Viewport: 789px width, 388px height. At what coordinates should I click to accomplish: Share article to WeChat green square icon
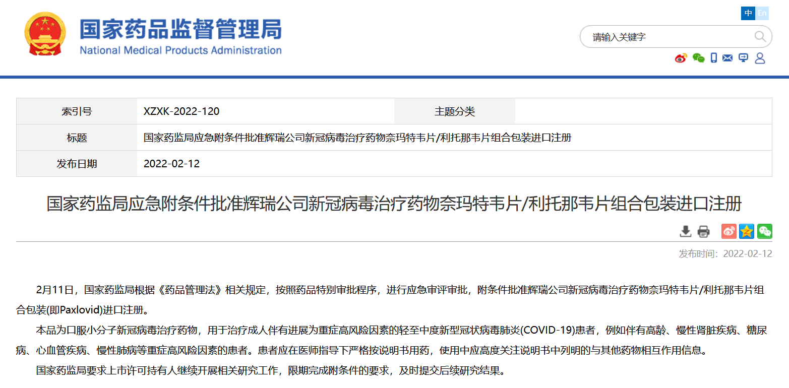765,231
